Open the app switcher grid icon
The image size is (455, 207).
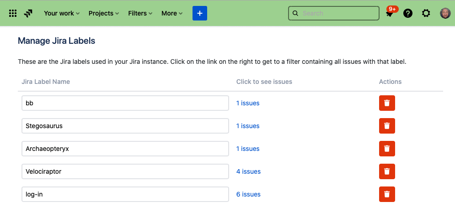(13, 13)
